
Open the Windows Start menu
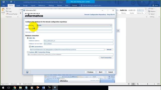coord(3,88)
